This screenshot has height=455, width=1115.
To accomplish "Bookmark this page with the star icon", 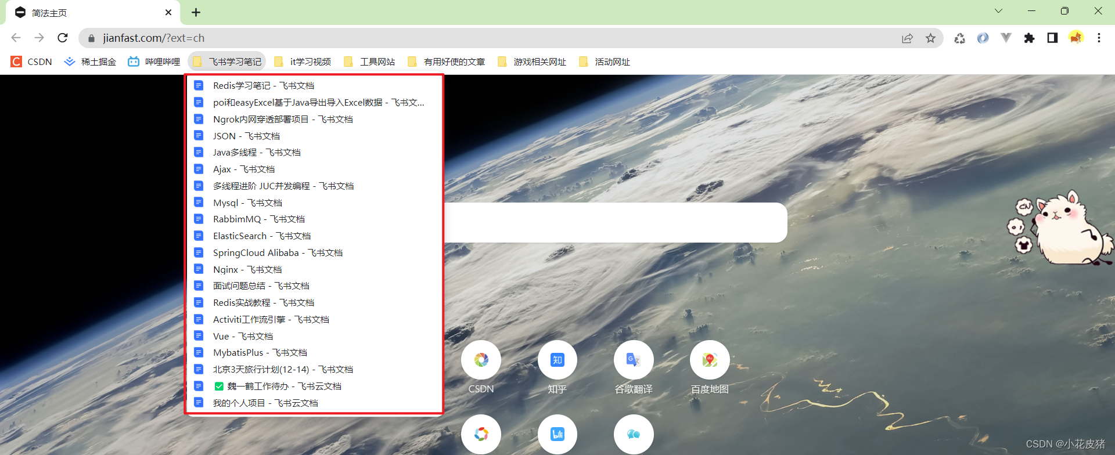I will coord(930,38).
